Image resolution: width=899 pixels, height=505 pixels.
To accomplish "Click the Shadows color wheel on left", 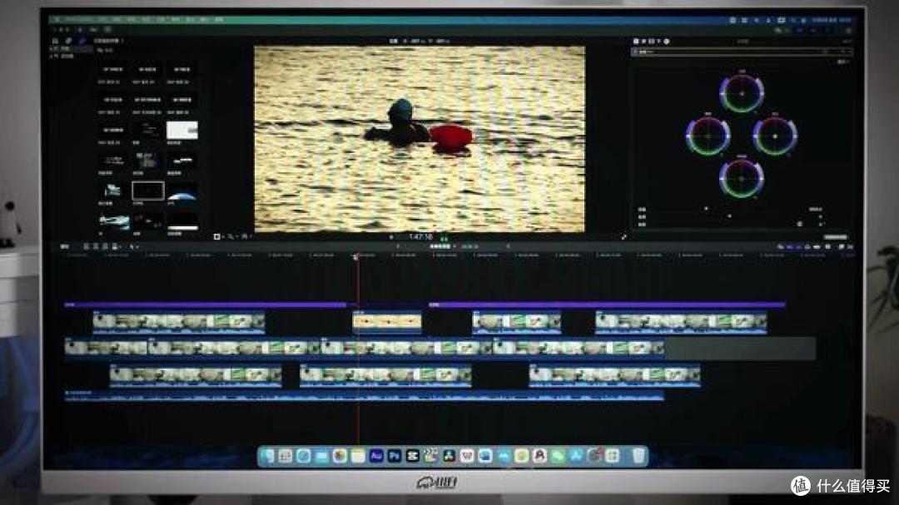I will 708,136.
